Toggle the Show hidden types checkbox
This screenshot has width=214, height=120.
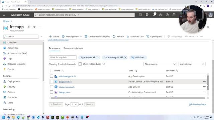pos(80,64)
